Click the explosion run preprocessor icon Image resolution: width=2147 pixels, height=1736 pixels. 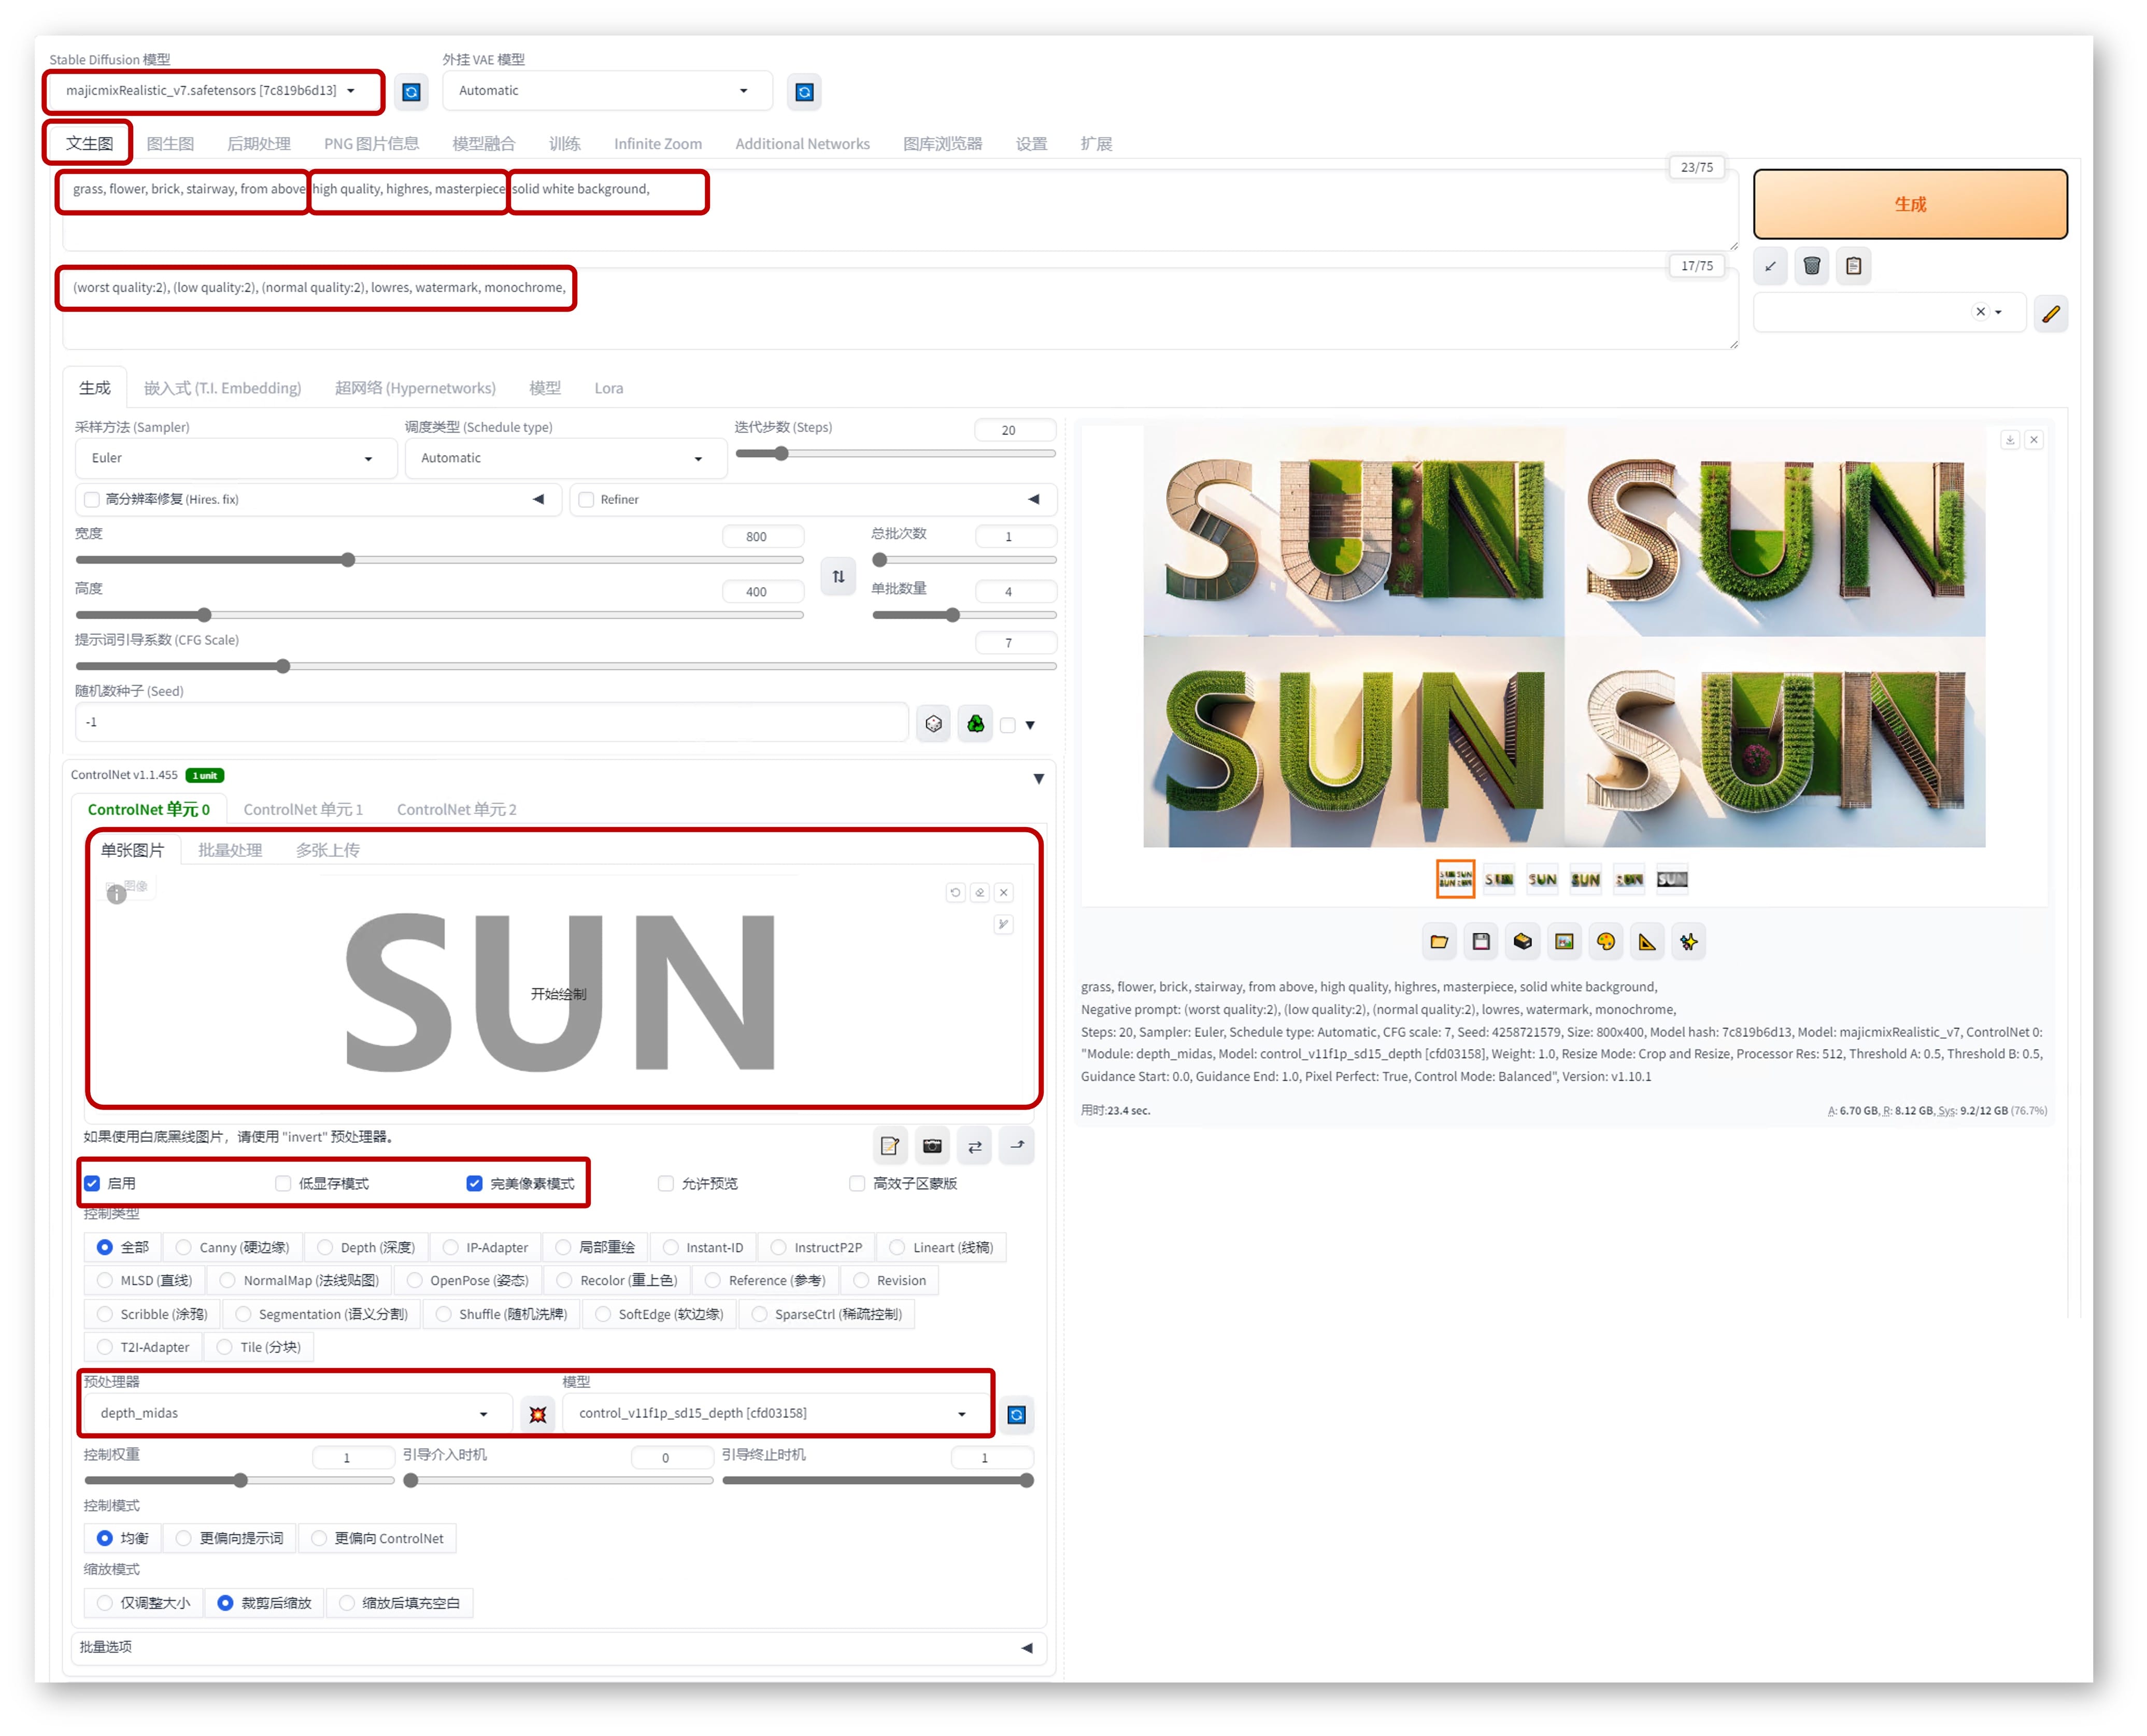(538, 1414)
